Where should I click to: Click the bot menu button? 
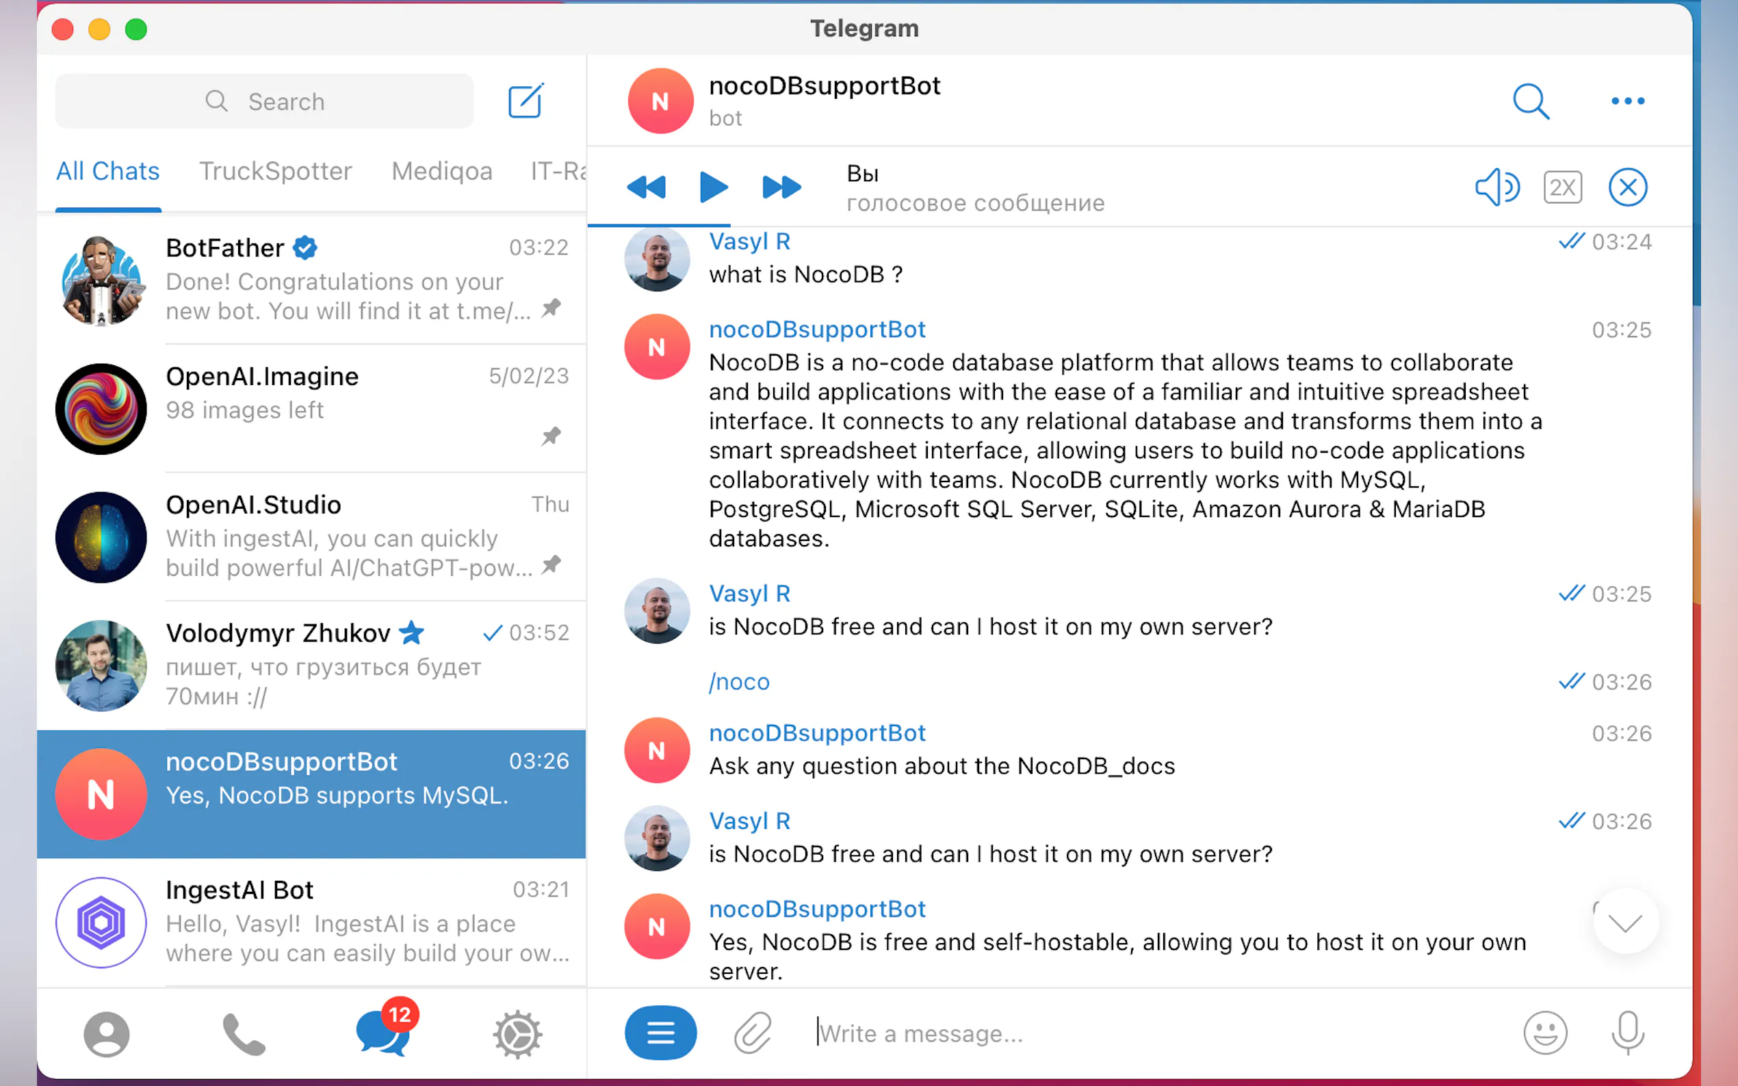[x=660, y=1033]
